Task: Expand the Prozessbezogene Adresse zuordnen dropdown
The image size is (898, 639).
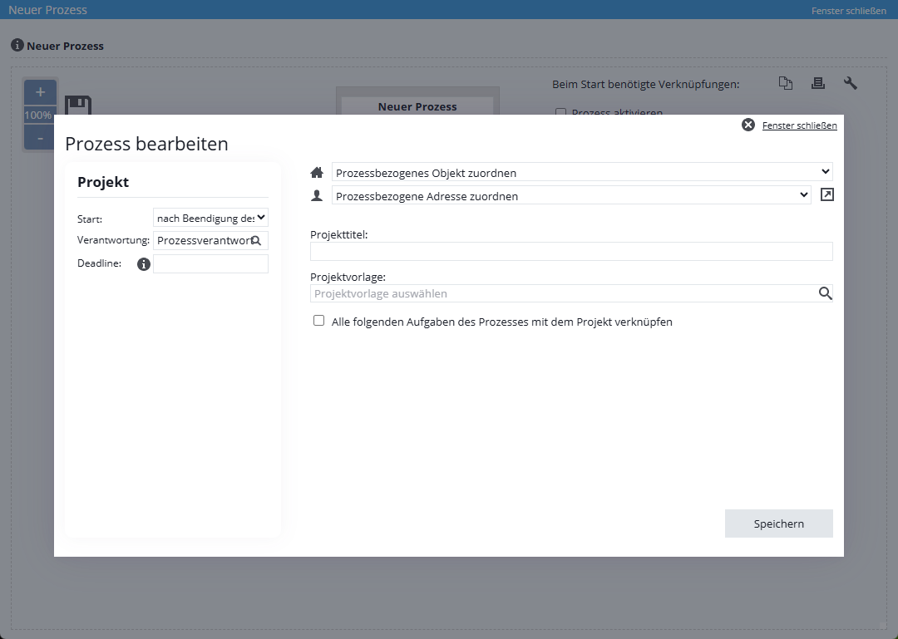Action: coord(570,195)
